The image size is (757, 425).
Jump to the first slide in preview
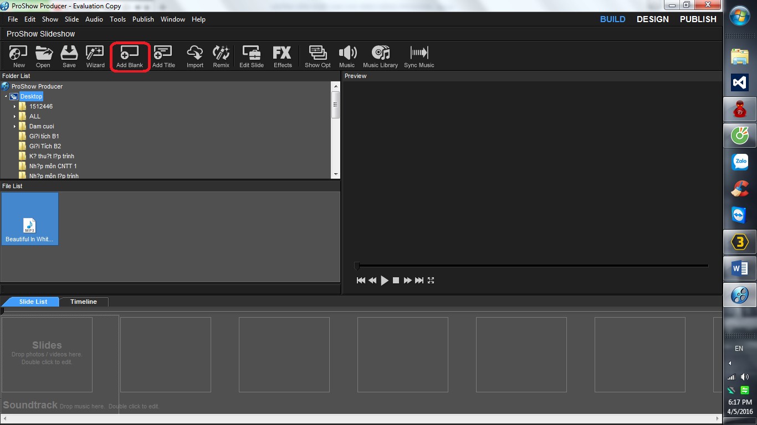point(361,281)
